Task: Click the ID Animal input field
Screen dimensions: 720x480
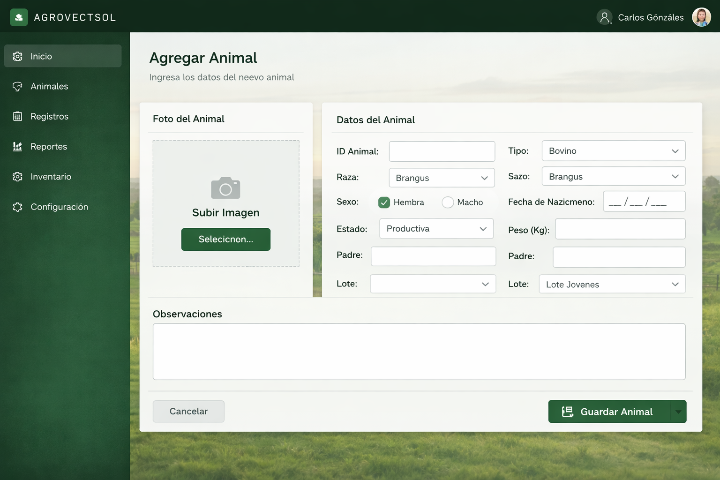Action: point(442,151)
